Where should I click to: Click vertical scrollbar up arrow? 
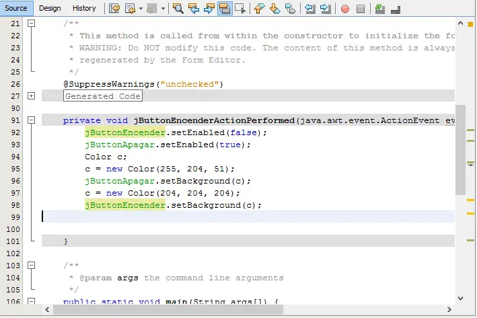coord(460,23)
